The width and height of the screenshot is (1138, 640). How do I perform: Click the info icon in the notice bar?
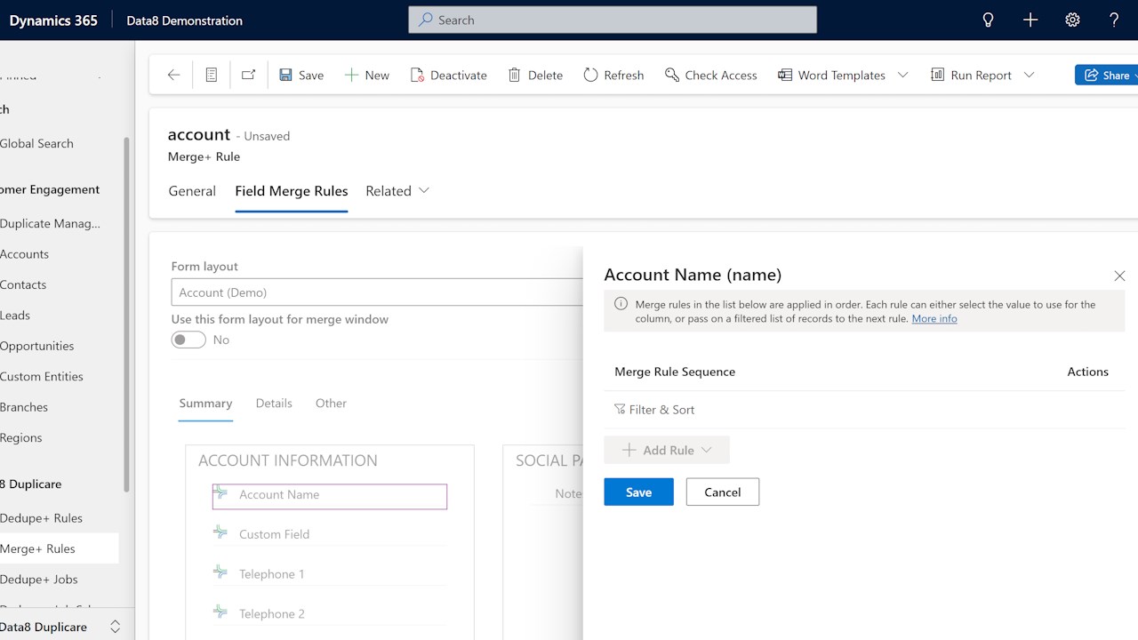pos(621,304)
